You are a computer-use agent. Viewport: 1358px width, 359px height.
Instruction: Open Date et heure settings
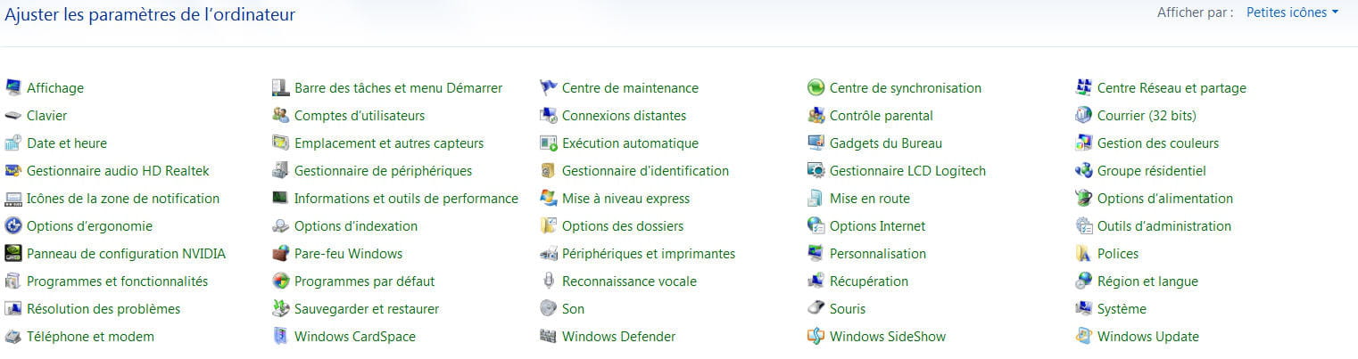click(x=67, y=143)
